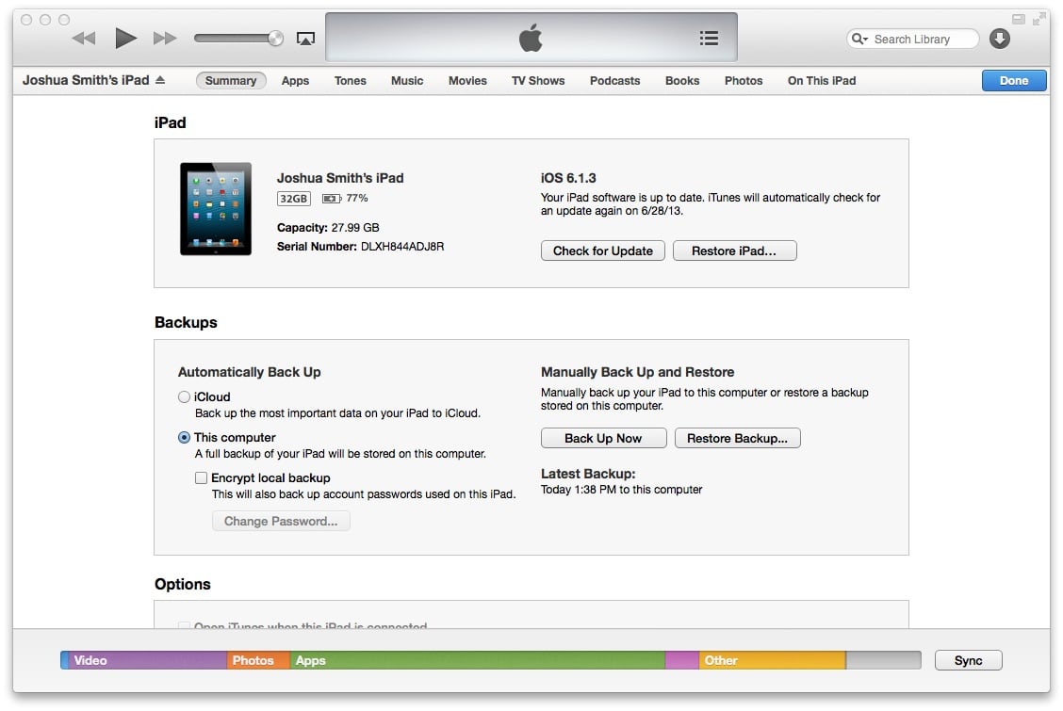The height and width of the screenshot is (711, 1063).
Task: Go to the Music tab
Action: 407,81
